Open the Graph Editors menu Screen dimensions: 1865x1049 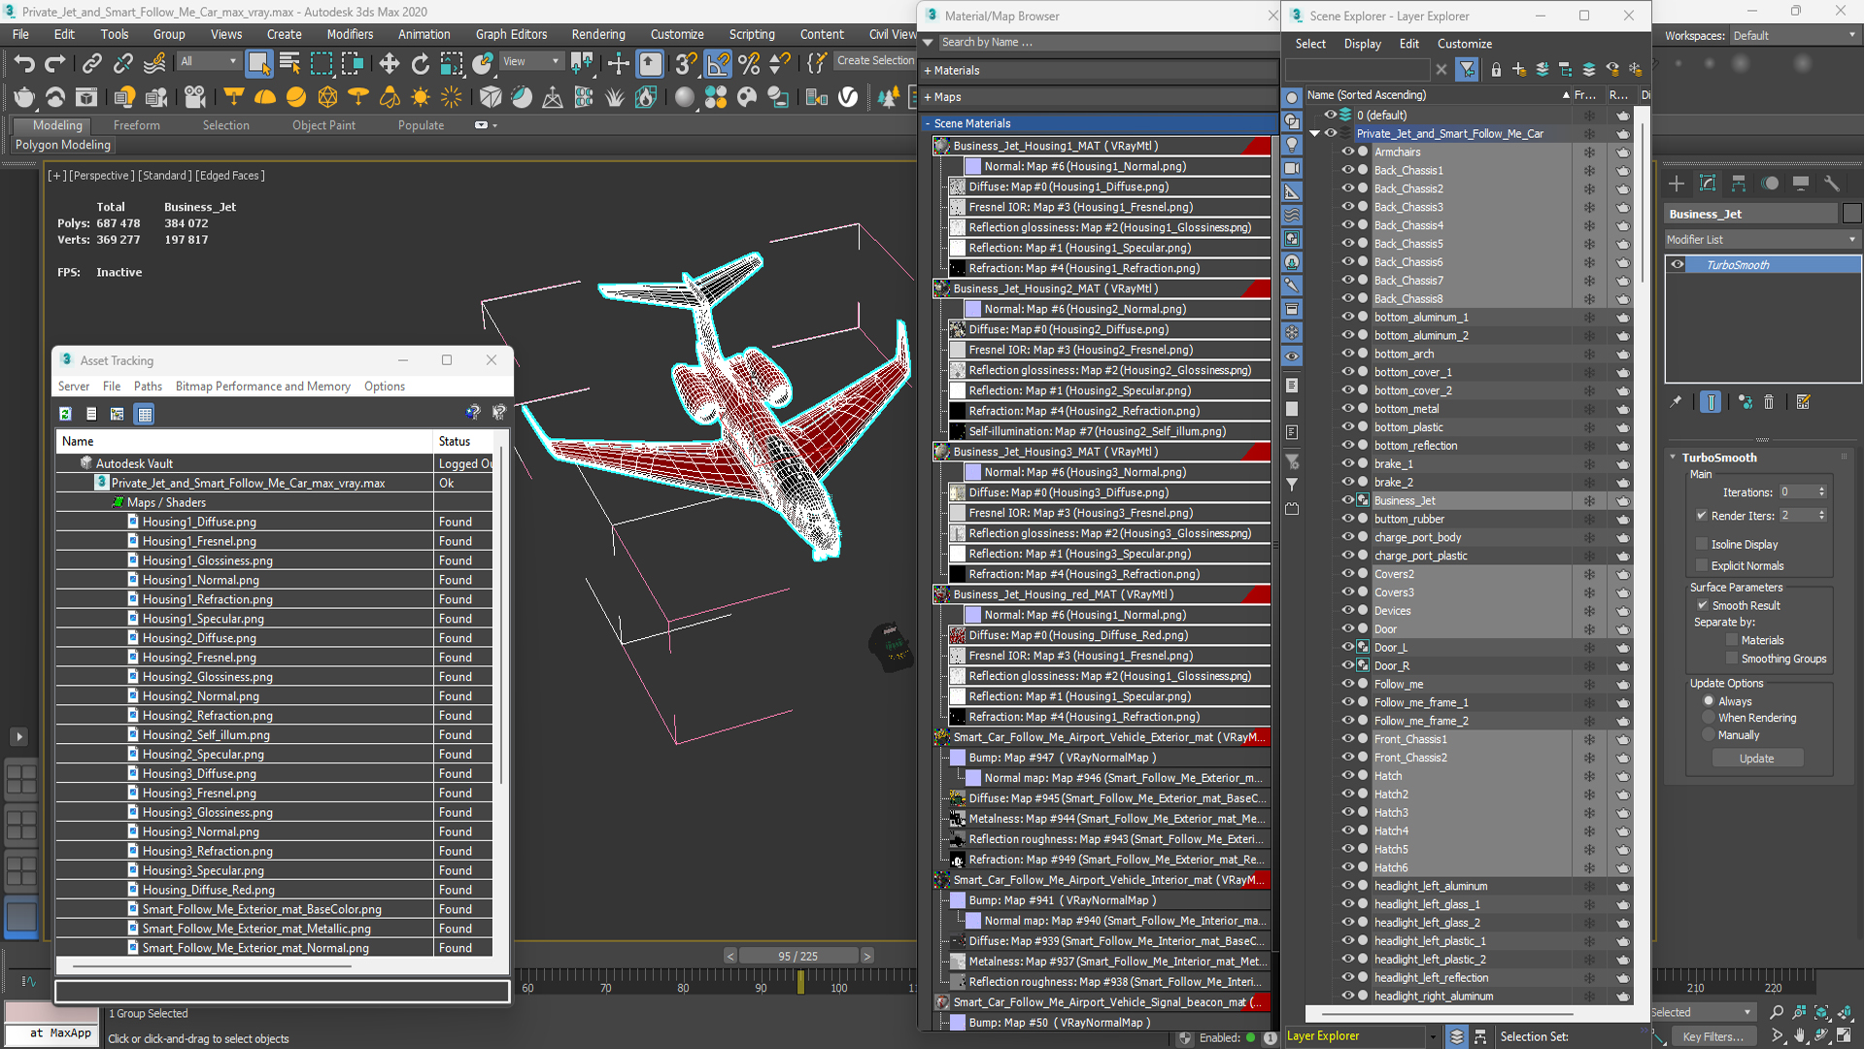click(511, 34)
